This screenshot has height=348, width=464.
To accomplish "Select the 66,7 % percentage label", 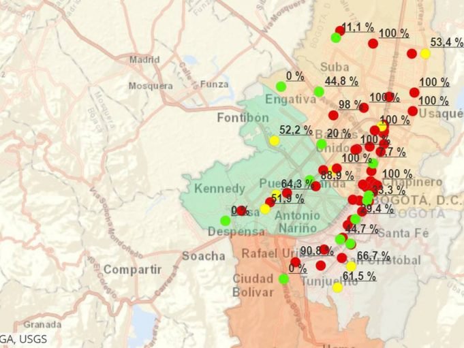I will click(373, 256).
